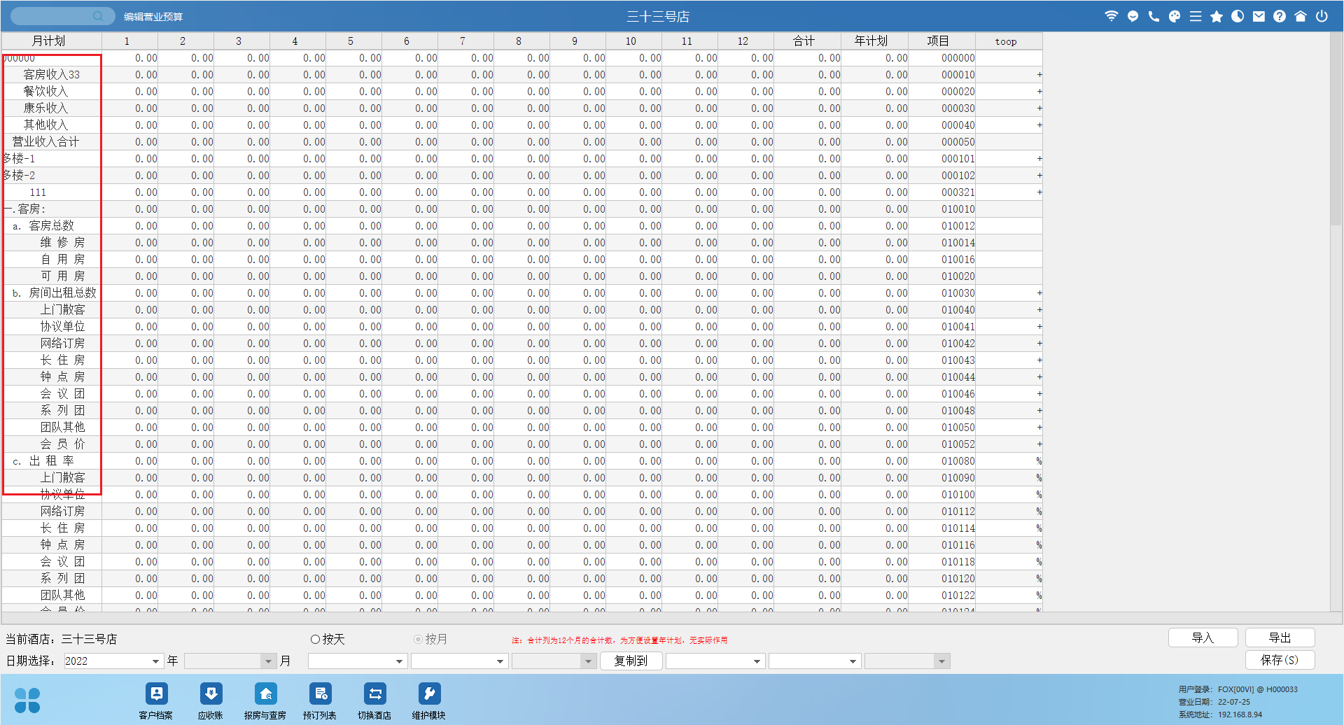
Task: Open 客户档案 module
Action: tap(156, 701)
